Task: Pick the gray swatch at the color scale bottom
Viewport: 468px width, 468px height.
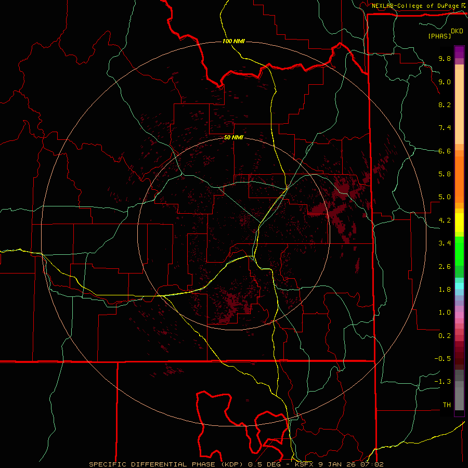Action: [x=459, y=398]
